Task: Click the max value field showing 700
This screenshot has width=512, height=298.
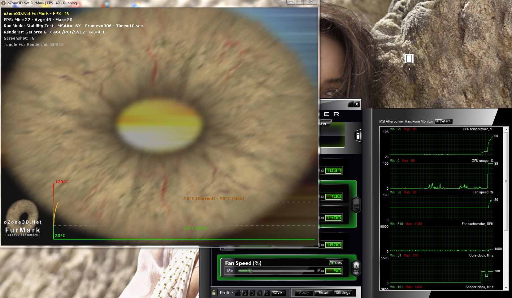Action: 334,197
